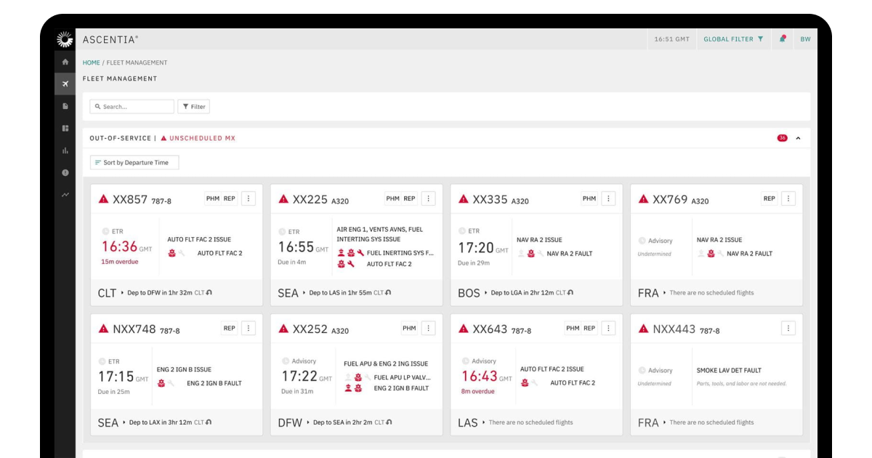872x458 pixels.
Task: Click REP tag on XX857 card
Action: coord(230,198)
